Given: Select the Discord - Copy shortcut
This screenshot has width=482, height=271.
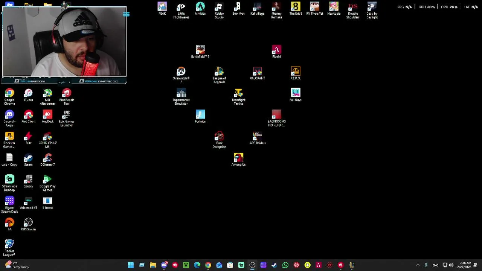Looking at the screenshot, I should click(x=9, y=118).
